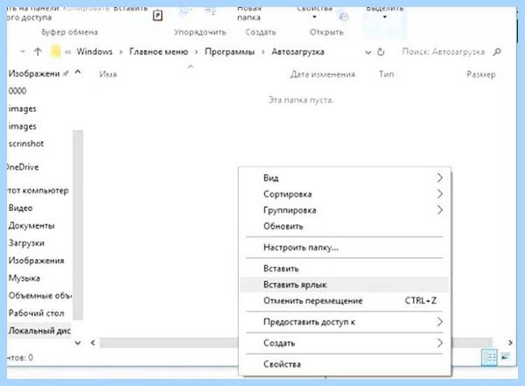The width and height of the screenshot is (525, 386).
Task: Open the Создать submenu in context menu
Action: (344, 343)
